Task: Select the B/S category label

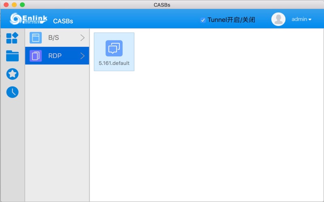Action: (x=53, y=38)
